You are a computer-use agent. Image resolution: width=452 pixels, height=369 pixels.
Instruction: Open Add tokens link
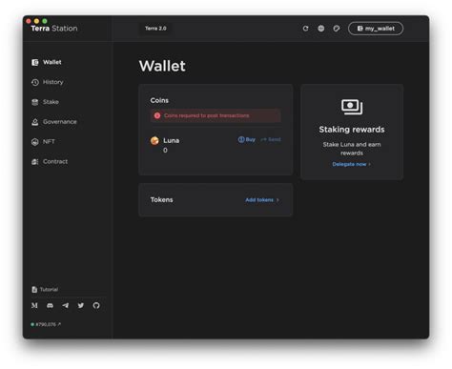(262, 200)
